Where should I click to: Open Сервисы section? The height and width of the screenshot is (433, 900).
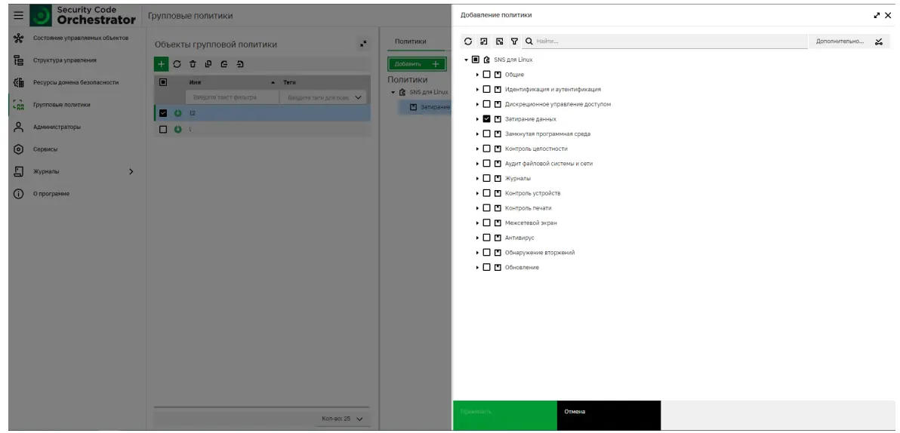[45, 149]
